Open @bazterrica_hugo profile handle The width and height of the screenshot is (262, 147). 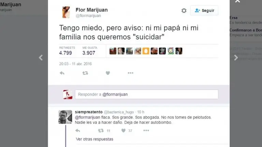point(119,112)
